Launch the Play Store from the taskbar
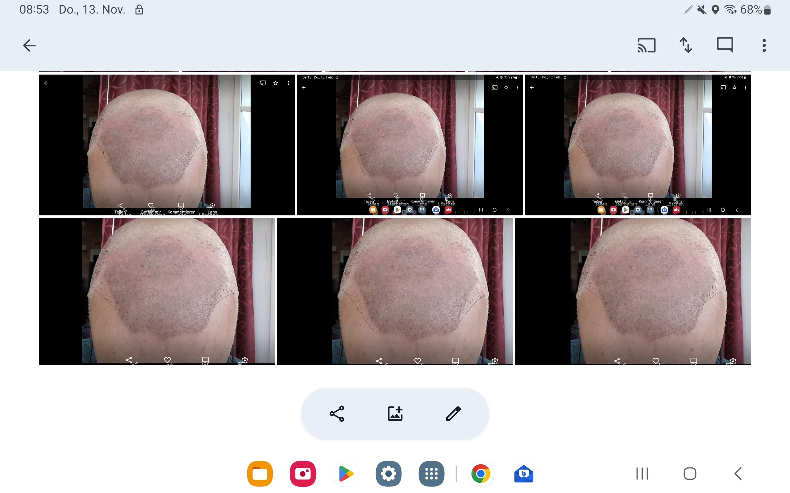Viewport: 790px width, 493px height. pos(346,474)
